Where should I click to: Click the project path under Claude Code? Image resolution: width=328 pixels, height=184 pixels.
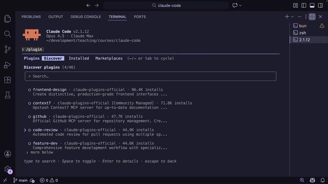[x=93, y=40]
